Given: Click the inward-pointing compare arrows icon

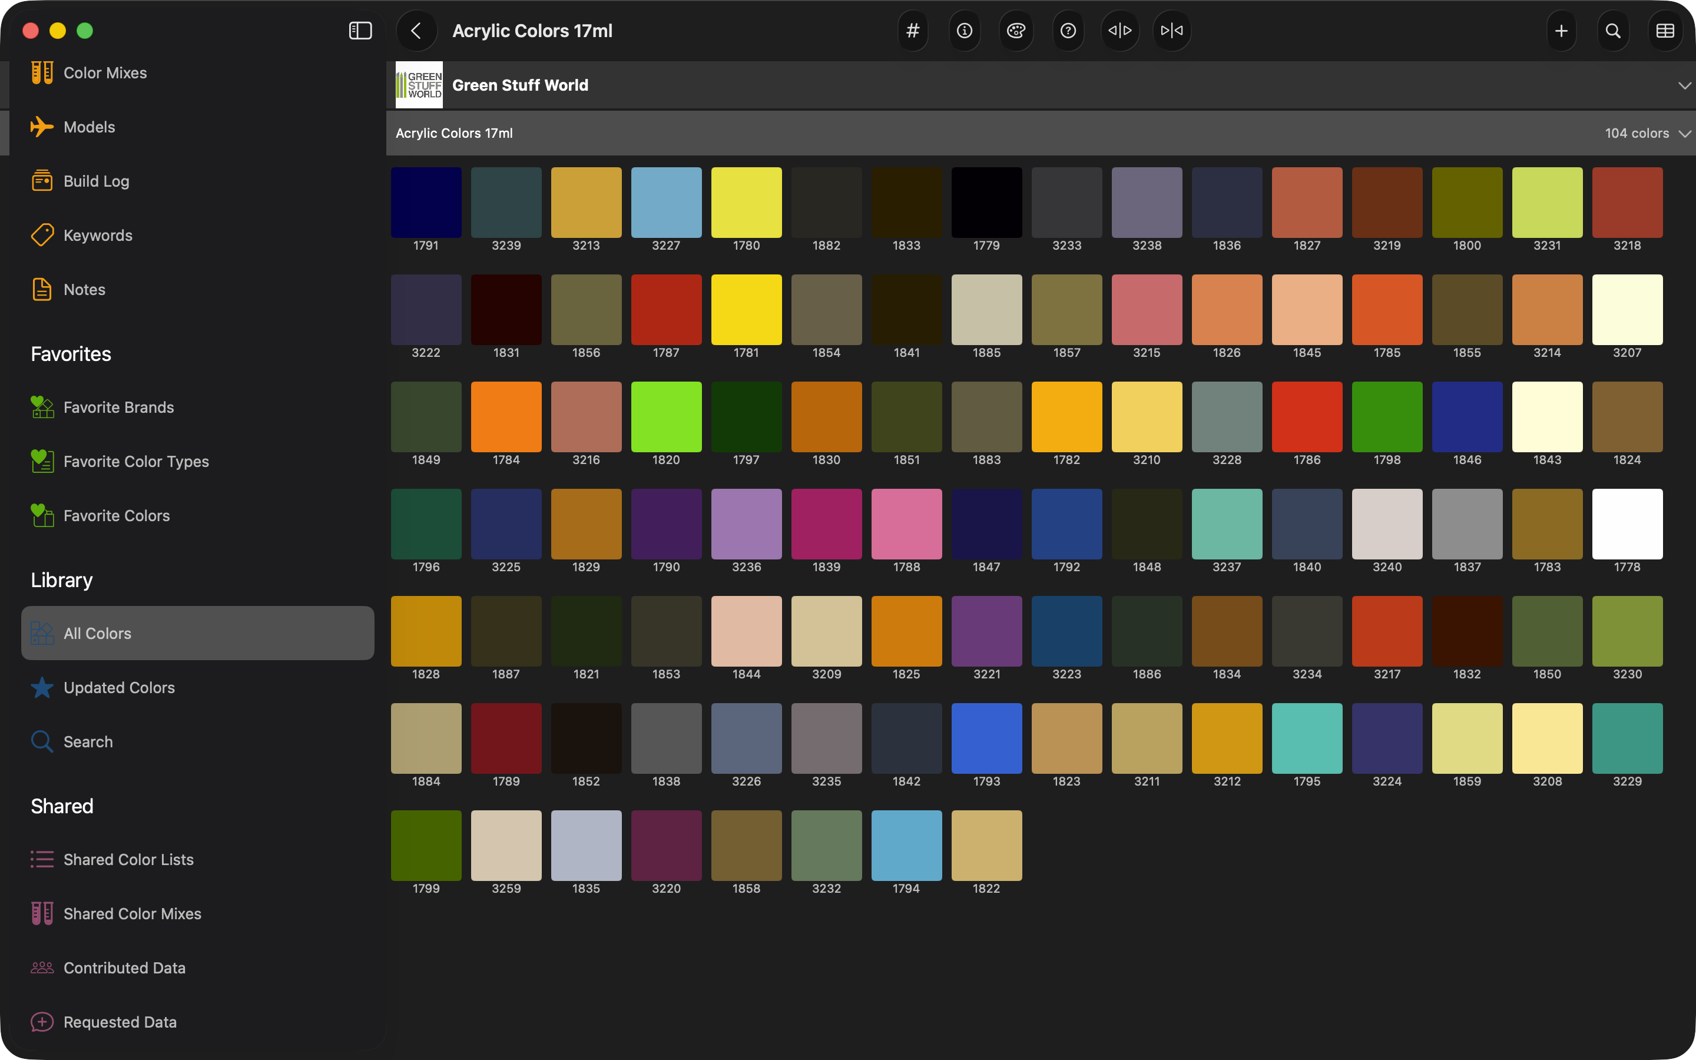Looking at the screenshot, I should (1172, 31).
